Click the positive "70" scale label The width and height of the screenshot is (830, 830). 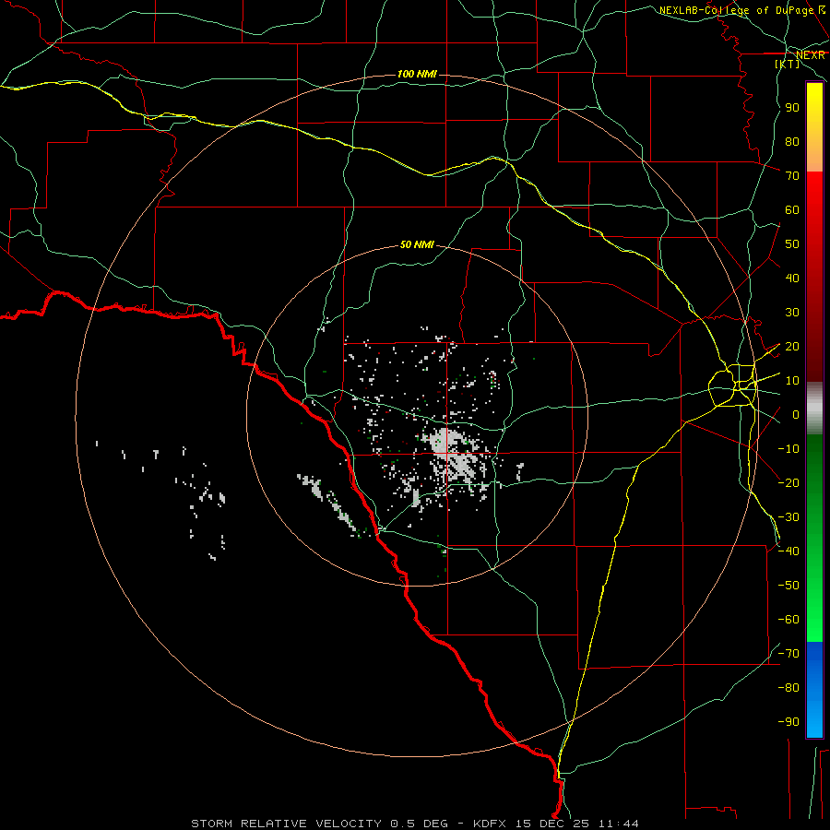pos(792,176)
